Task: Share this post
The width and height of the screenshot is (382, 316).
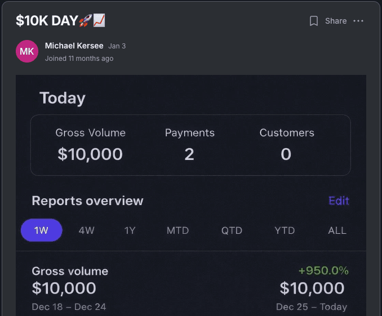Action: point(336,21)
